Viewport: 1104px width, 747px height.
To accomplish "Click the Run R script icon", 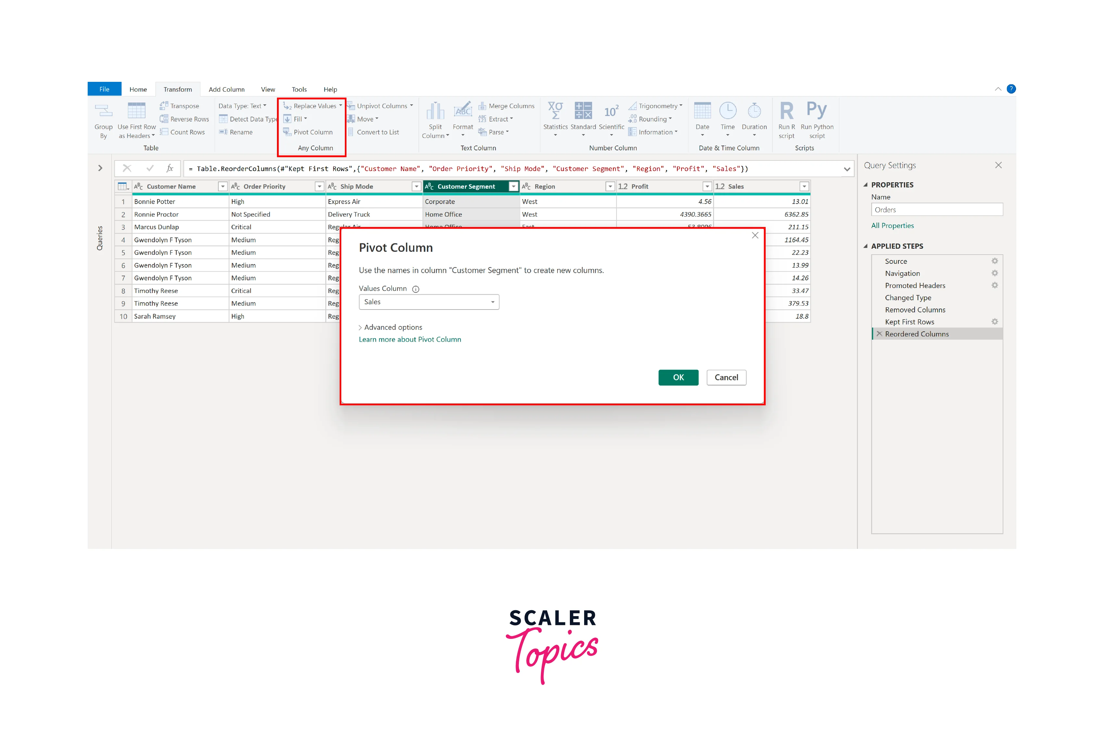I will 787,111.
